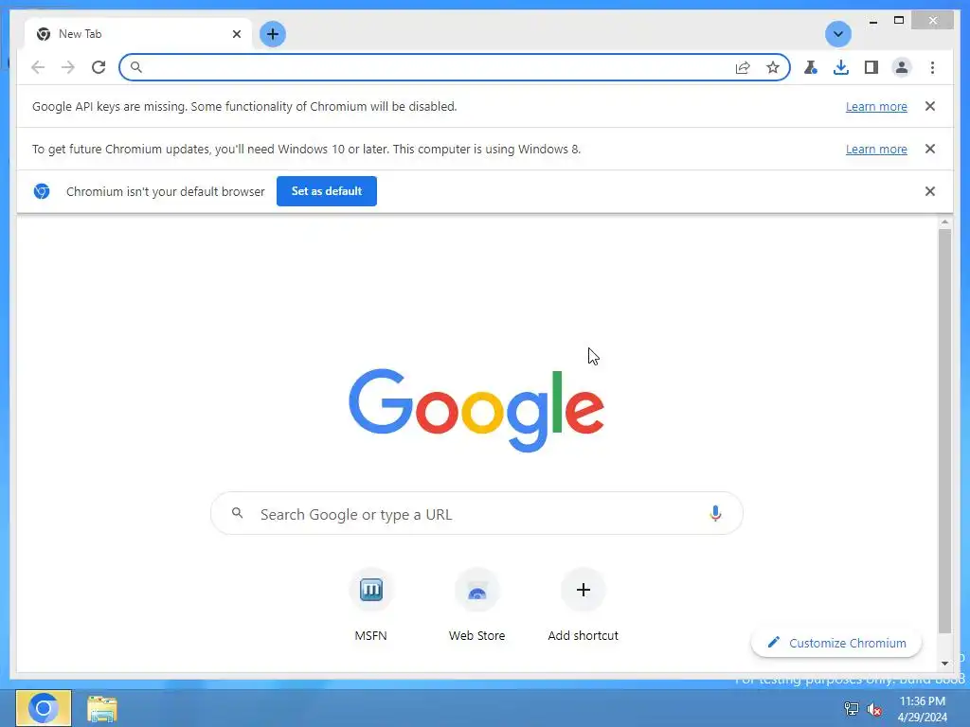This screenshot has height=727, width=970.
Task: Click the page scrollbar down arrow
Action: pos(944,664)
